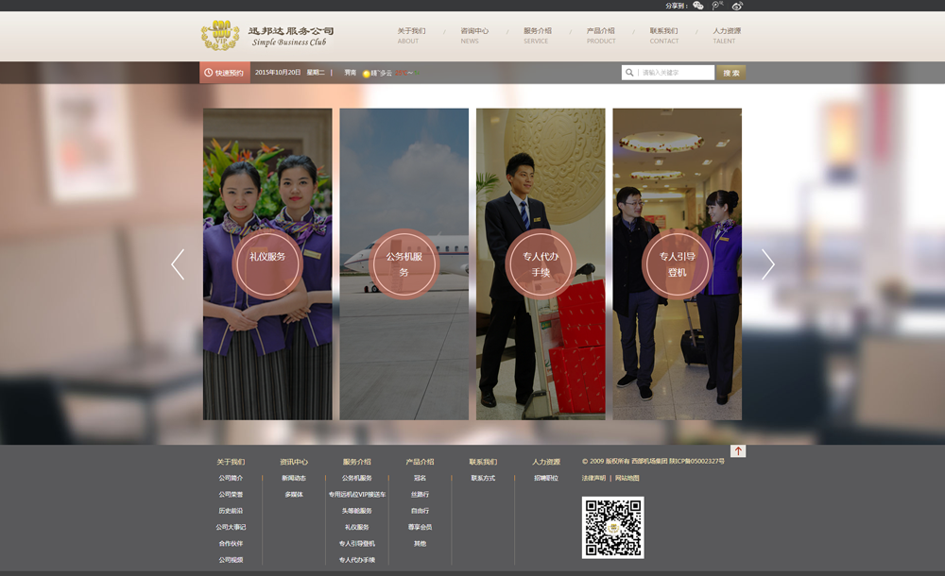Click the 快速预约 quick booking button
Screen dimensions: 945x576
click(x=224, y=73)
